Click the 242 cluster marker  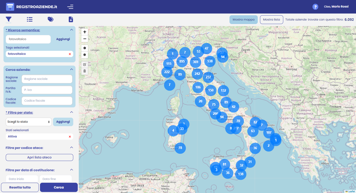click(197, 74)
